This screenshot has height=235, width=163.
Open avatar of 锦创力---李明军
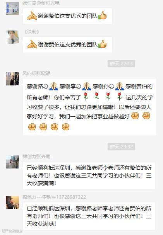coord(12,203)
